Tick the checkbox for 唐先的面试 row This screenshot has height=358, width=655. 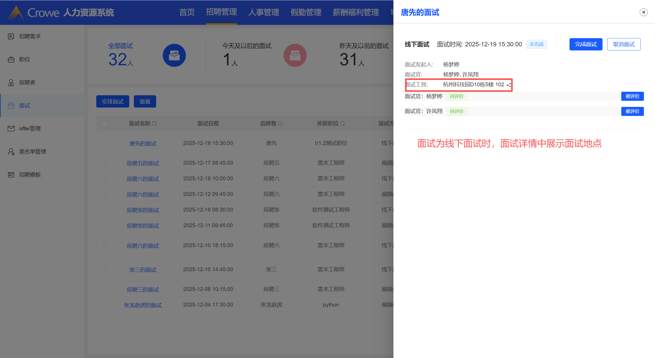click(x=104, y=143)
